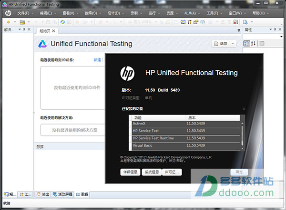
Task: Switch to the 解... solution bottom tab
Action: [x=10, y=194]
